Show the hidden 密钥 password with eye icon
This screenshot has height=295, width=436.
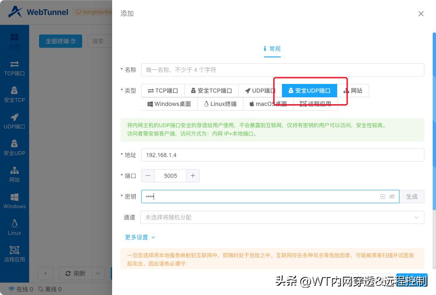392,196
